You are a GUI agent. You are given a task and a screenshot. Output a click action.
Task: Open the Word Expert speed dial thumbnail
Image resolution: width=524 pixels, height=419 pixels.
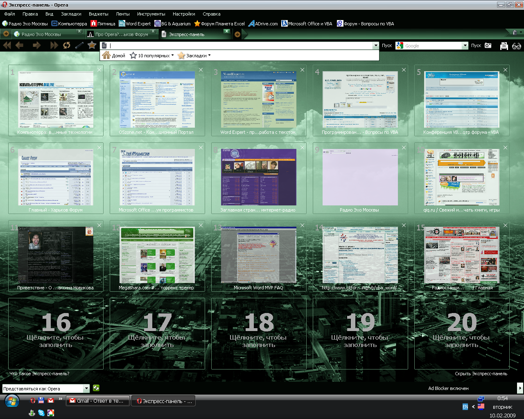[258, 99]
